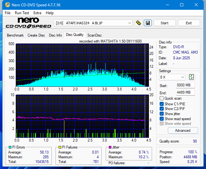Click the drive options icon
This screenshot has height=169, width=206.
click(x=138, y=23)
